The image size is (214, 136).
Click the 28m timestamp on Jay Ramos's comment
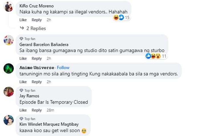[50, 110]
